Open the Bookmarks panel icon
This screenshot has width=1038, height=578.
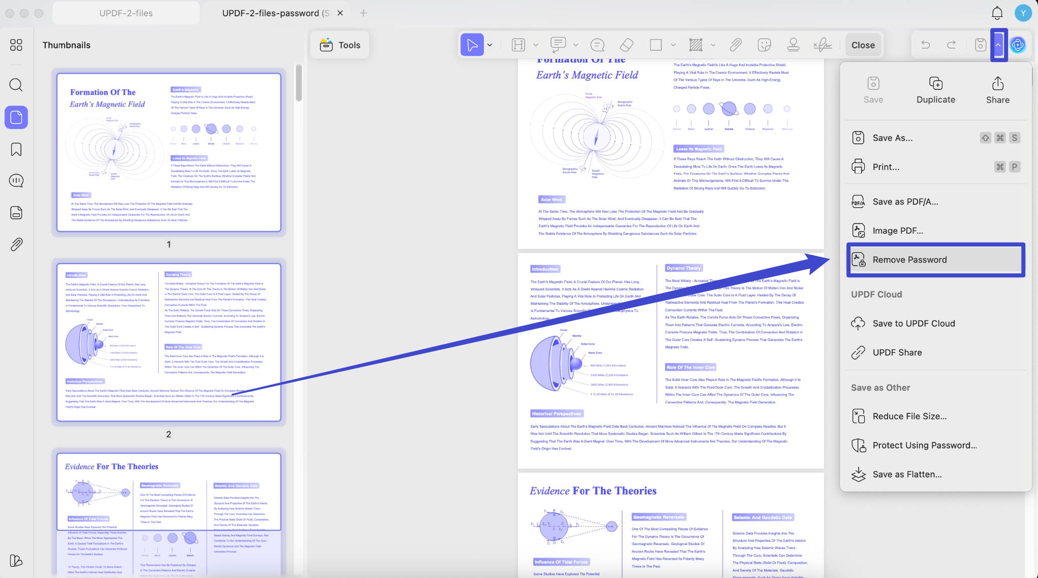[16, 149]
